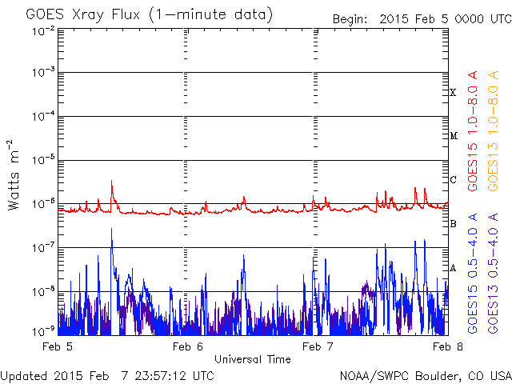Image resolution: width=512 pixels, height=384 pixels.
Task: Click the Updated 2015 Feb 7 timestamp
Action: 107,375
